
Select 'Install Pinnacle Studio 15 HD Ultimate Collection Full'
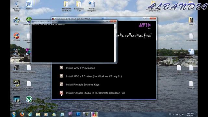(95, 93)
